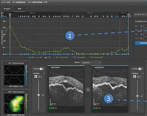147x116 pixels.
Task: Toggle the left Overlay switch
Action: pos(41,69)
